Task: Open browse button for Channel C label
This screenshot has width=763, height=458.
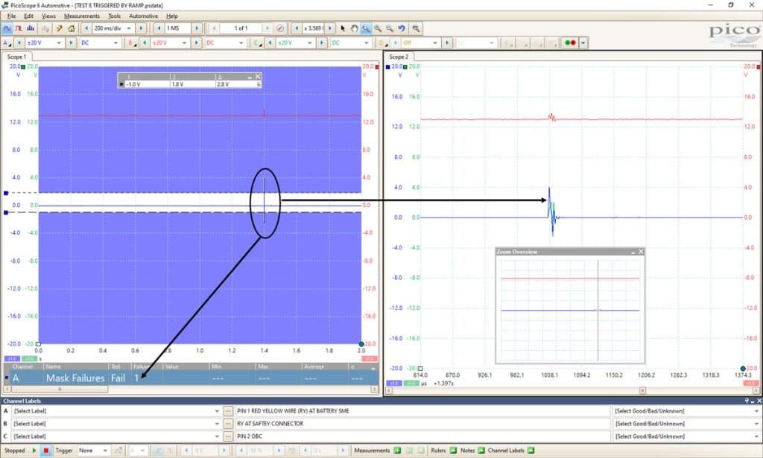Action: click(228, 436)
